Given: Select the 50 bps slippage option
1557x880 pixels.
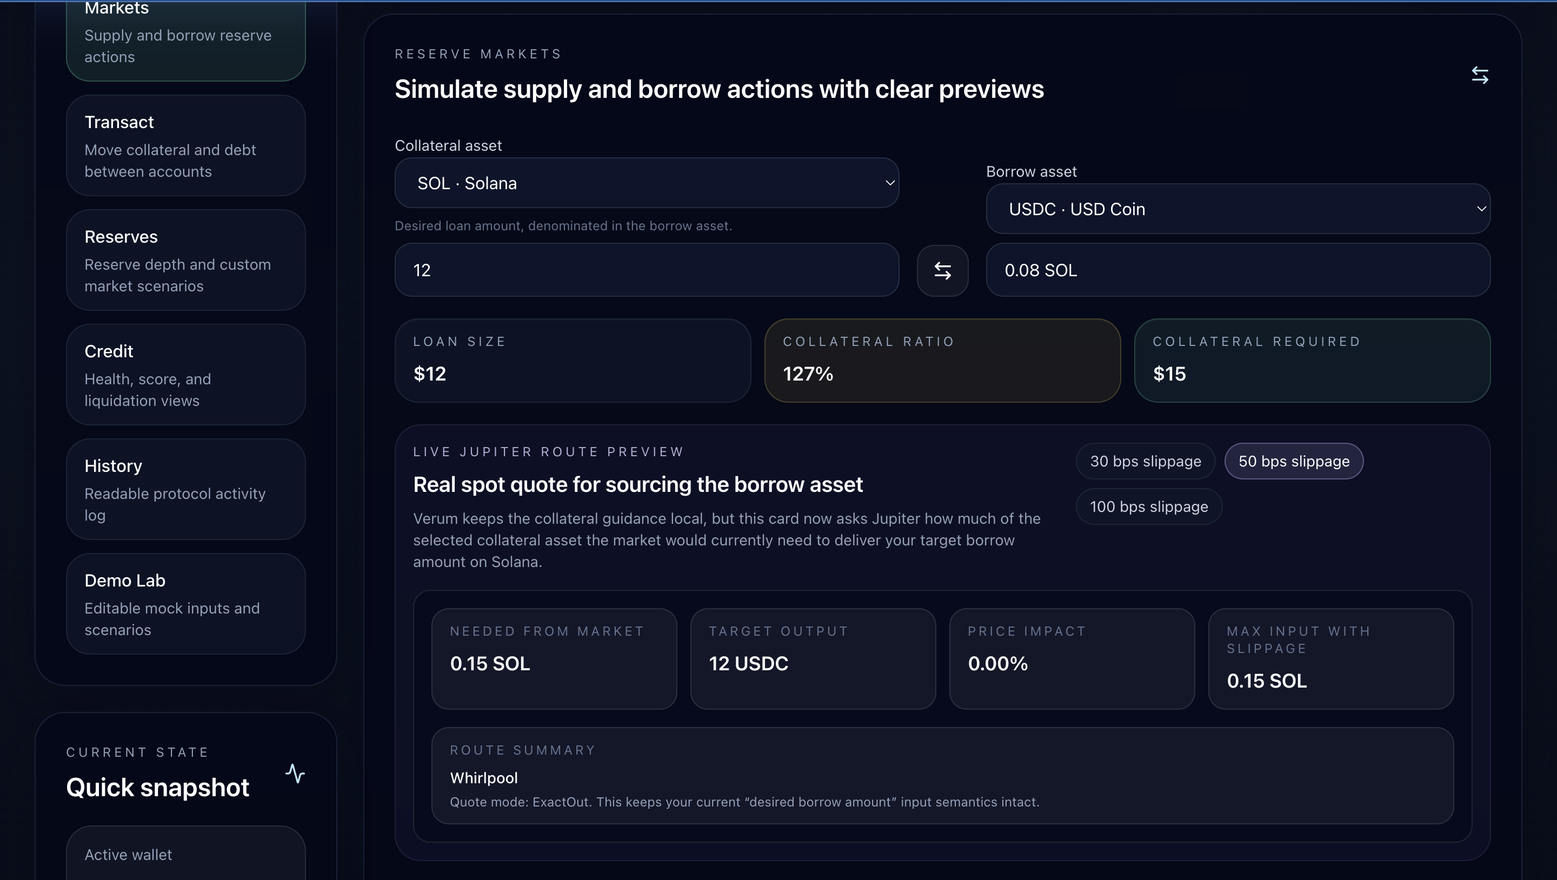Looking at the screenshot, I should [1294, 461].
